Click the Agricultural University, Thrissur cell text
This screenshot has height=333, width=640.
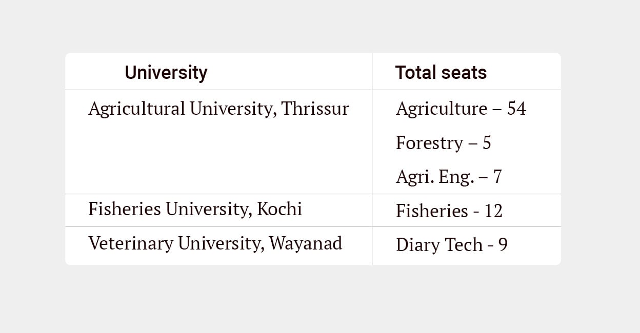click(x=218, y=109)
